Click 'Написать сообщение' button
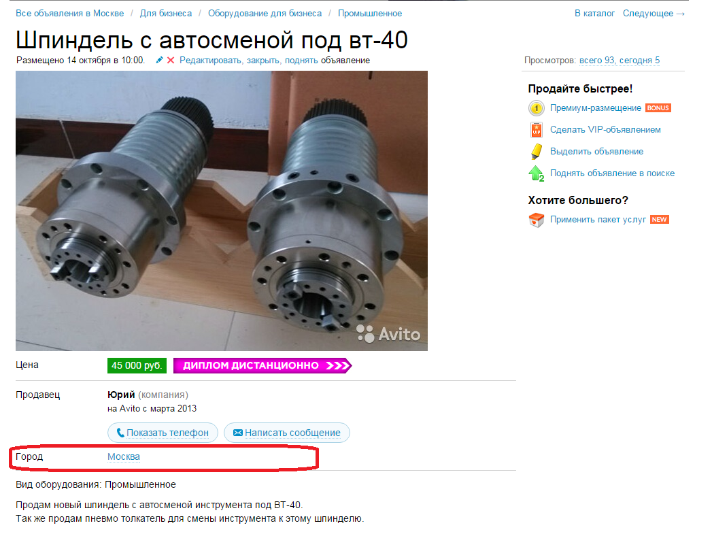This screenshot has width=712, height=534. coord(287,433)
